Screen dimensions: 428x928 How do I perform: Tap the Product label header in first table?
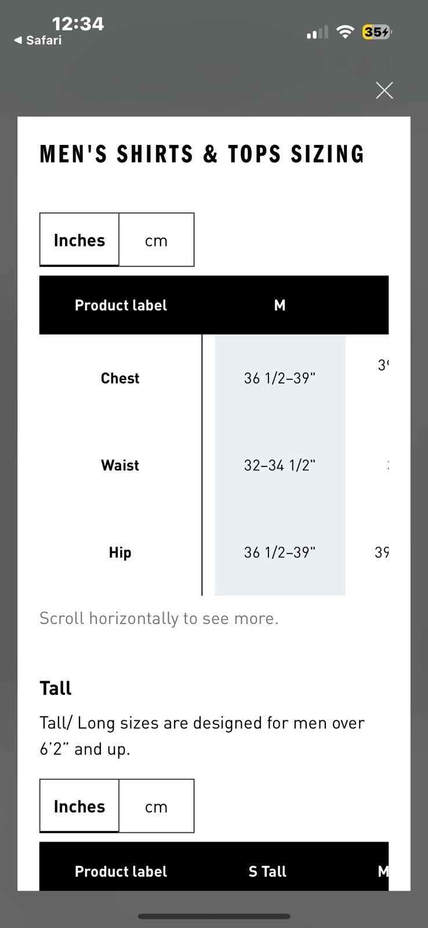point(121,305)
